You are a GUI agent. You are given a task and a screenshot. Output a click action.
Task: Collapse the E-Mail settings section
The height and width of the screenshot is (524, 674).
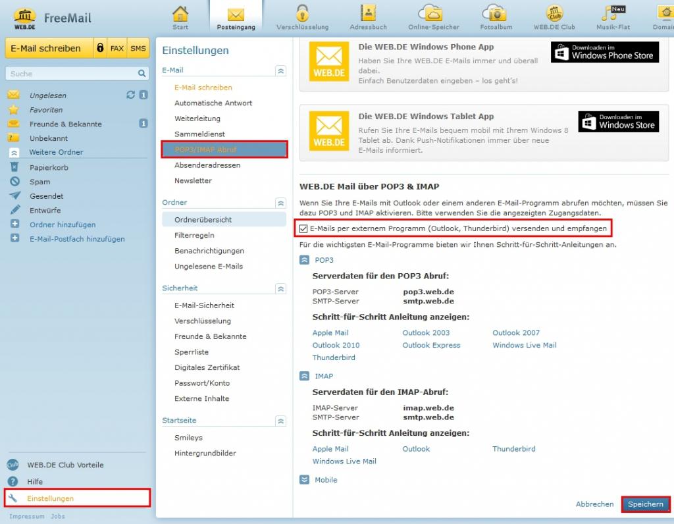(x=281, y=70)
